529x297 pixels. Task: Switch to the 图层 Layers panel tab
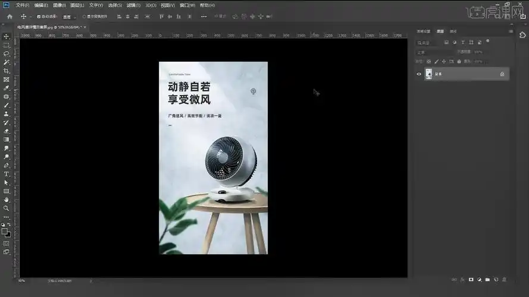(440, 31)
